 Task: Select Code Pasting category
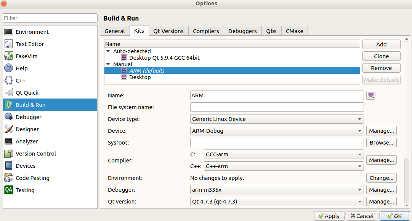coord(50,178)
